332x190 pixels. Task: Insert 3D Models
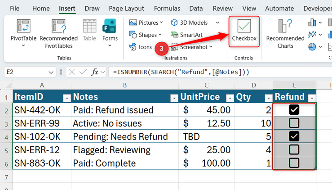[189, 23]
